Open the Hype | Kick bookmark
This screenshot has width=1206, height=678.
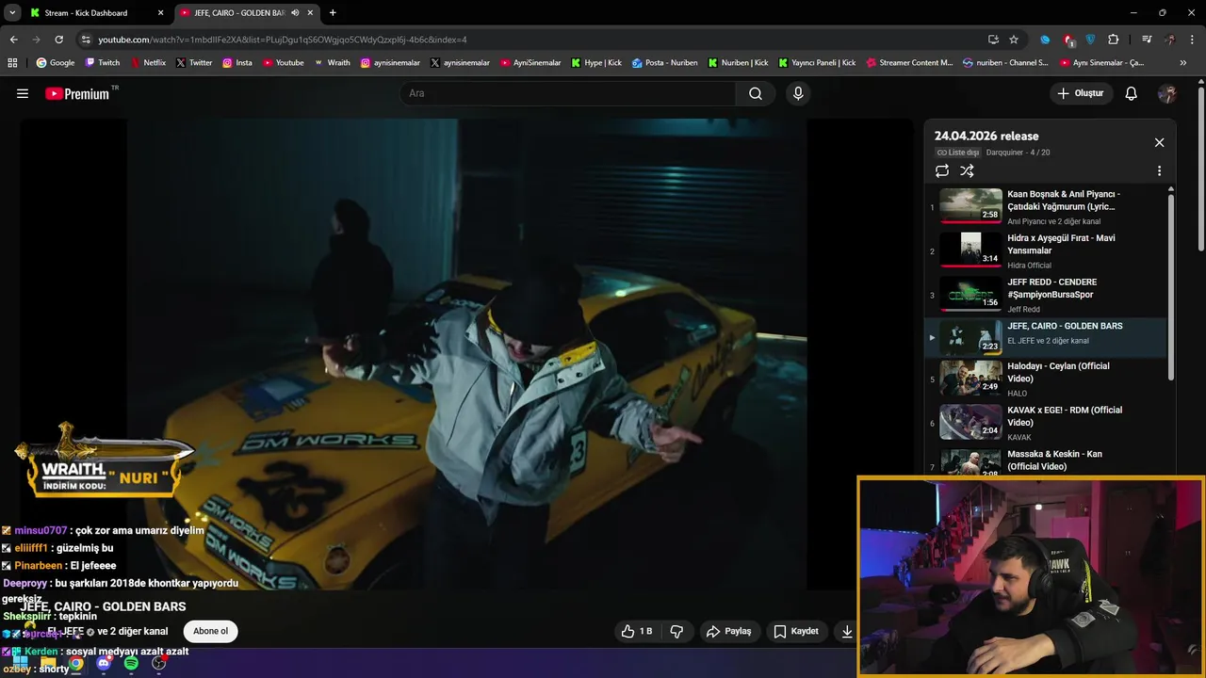coord(596,63)
